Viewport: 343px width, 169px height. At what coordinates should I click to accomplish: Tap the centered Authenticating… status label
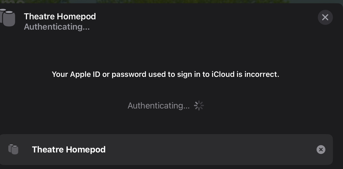click(x=159, y=106)
